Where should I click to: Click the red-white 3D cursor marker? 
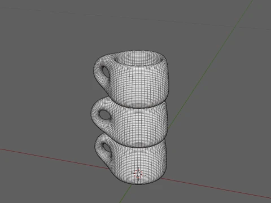138,174
